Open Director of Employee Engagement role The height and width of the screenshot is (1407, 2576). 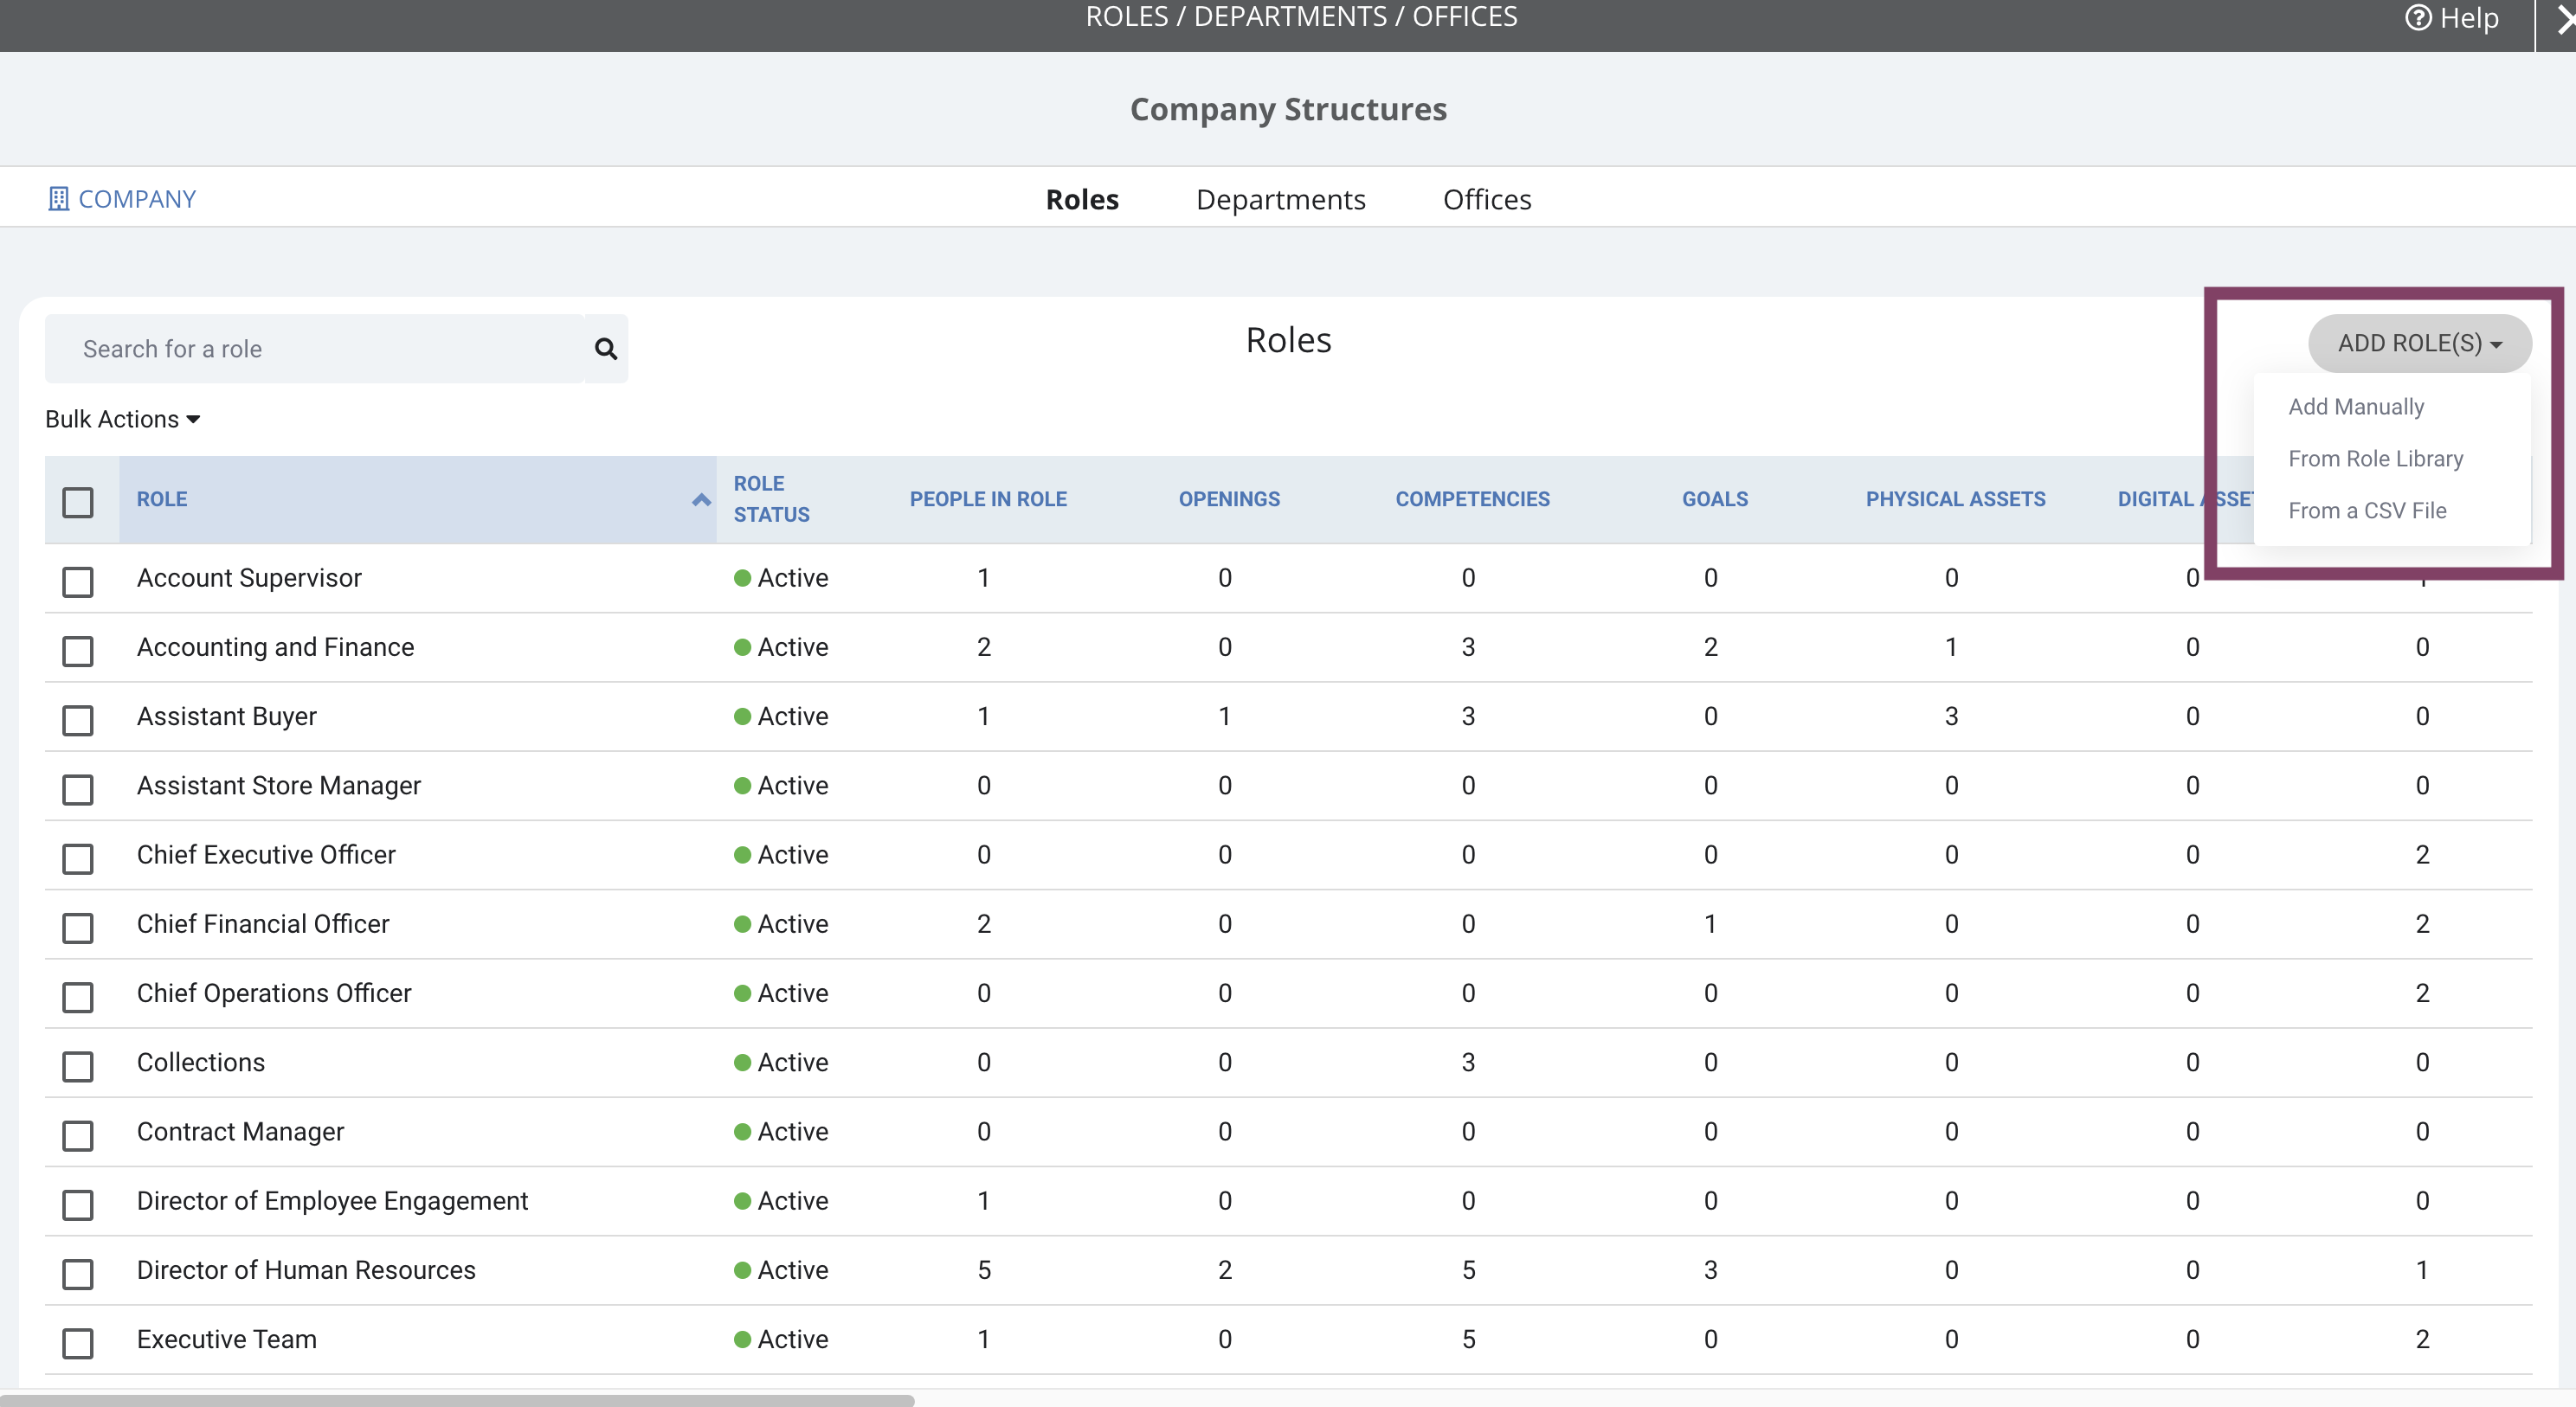(332, 1200)
